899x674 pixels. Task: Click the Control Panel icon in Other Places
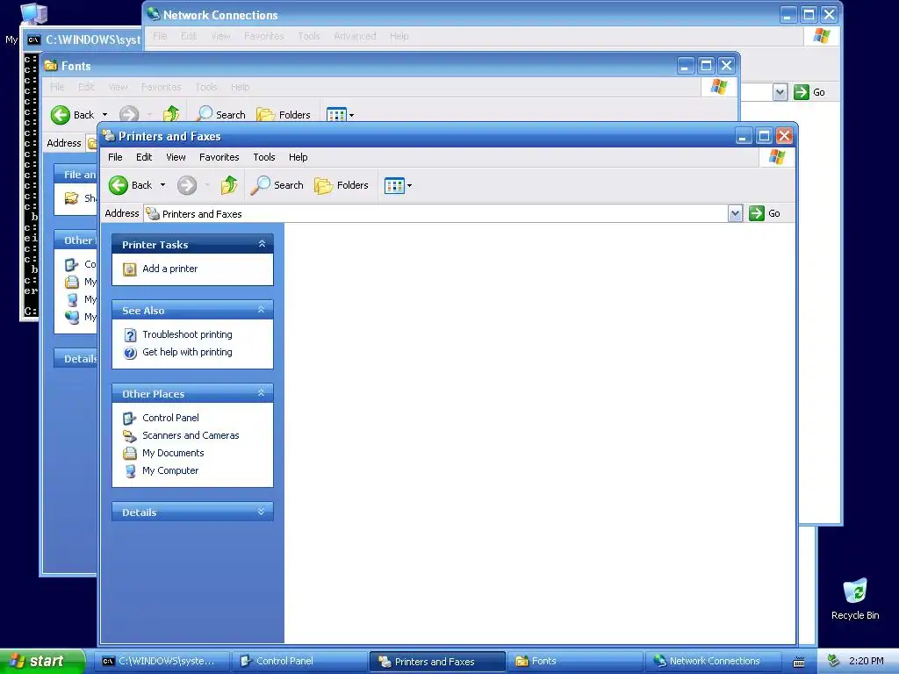tap(130, 419)
